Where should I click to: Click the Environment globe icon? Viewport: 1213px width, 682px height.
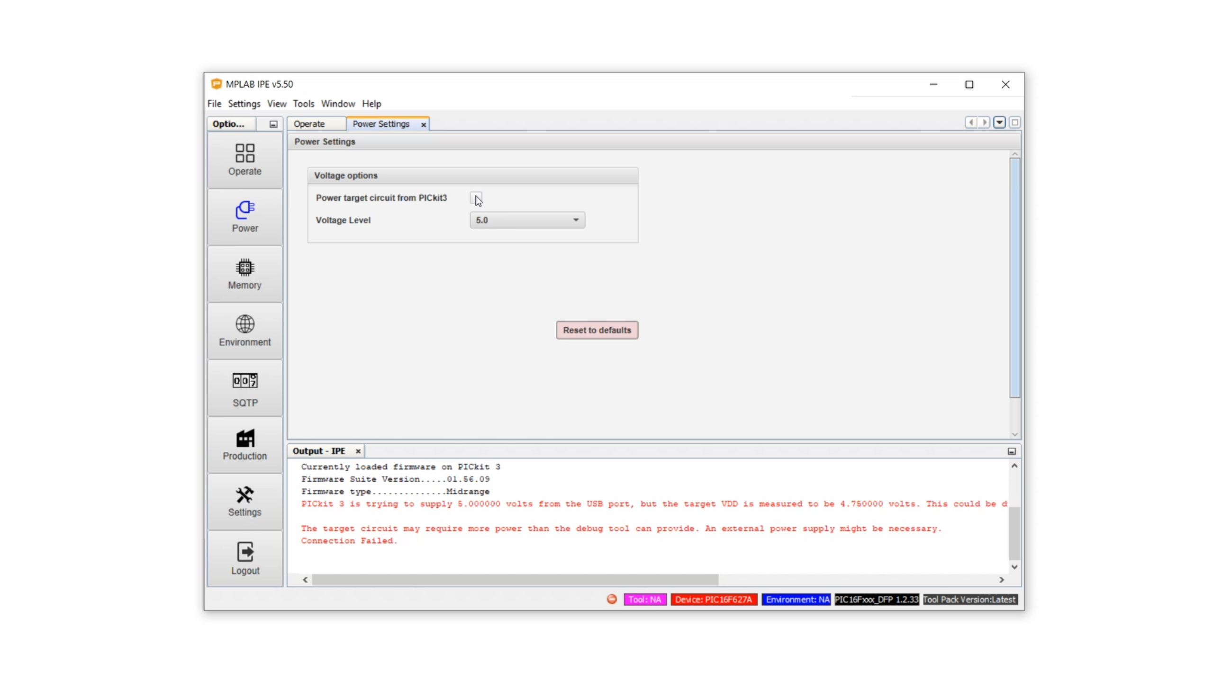[x=244, y=324]
